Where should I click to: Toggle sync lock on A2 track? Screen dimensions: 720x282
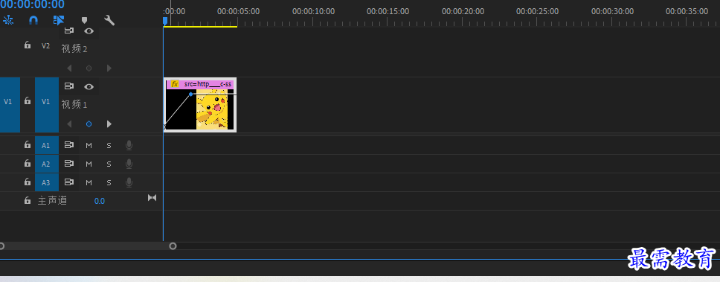69,163
